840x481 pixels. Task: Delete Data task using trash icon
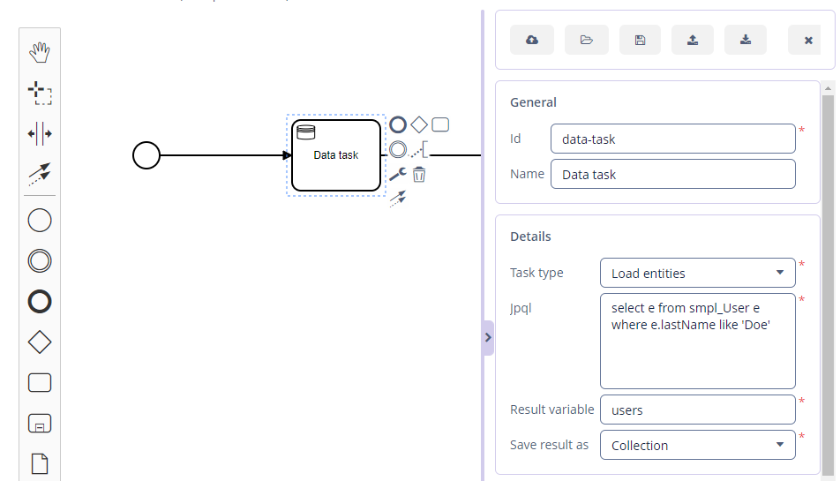tap(419, 174)
